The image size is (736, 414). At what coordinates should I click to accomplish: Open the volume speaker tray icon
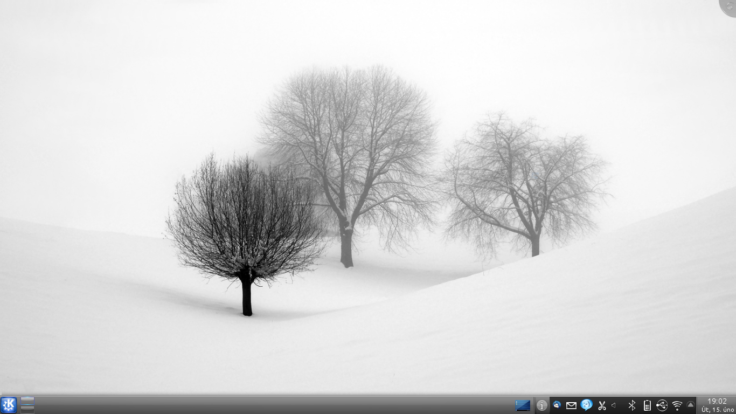(x=614, y=405)
